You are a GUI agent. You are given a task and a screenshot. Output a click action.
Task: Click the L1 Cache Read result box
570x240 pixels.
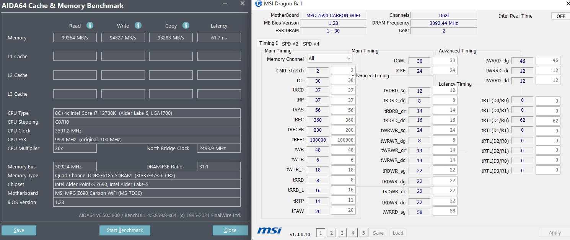pyautogui.click(x=75, y=56)
